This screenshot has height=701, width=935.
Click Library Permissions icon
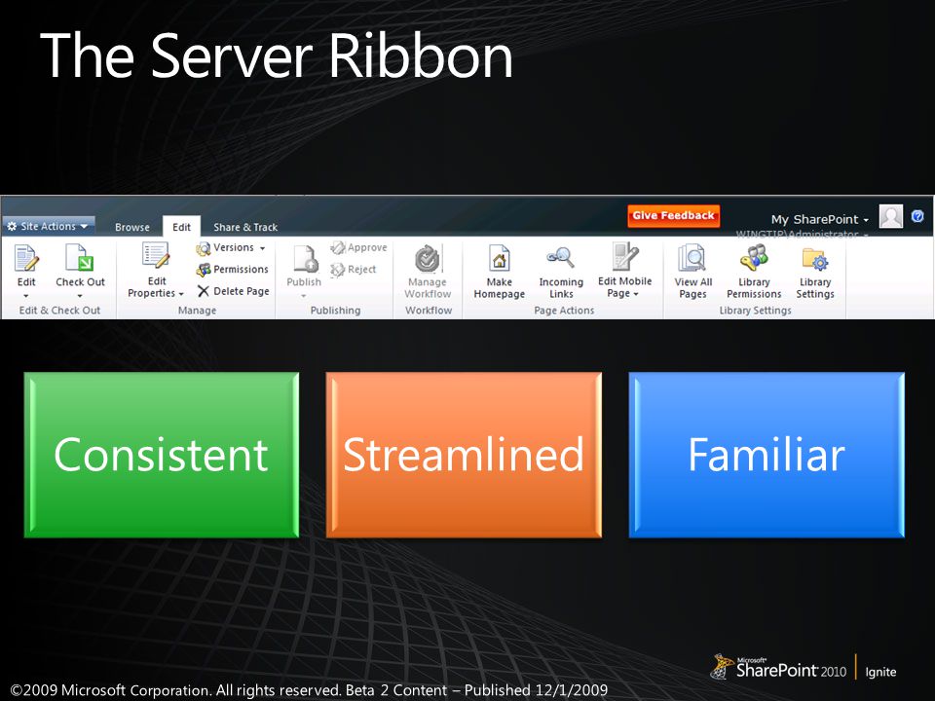pyautogui.click(x=754, y=258)
